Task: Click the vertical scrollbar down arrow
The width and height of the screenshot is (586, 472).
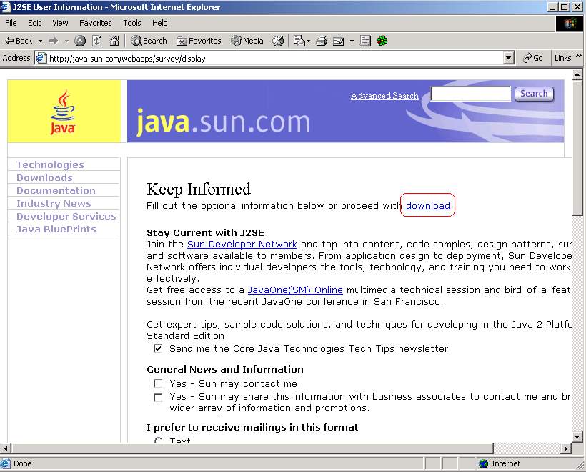Action: pos(577,436)
